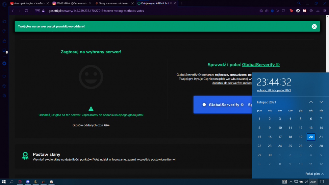
Task: Go to the previous month in calendar
Action: [311, 102]
